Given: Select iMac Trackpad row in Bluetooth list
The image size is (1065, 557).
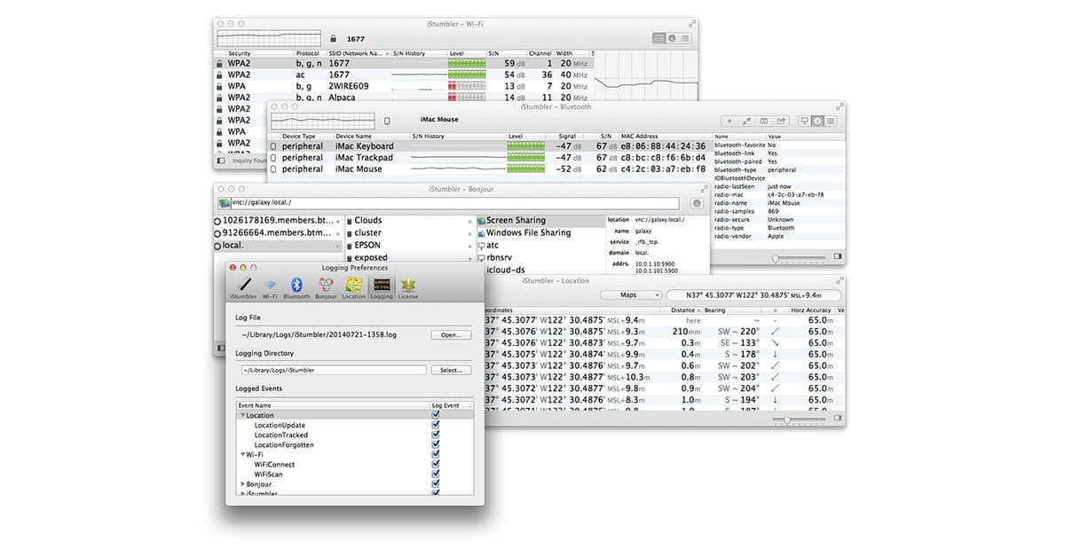Looking at the screenshot, I should tap(489, 158).
